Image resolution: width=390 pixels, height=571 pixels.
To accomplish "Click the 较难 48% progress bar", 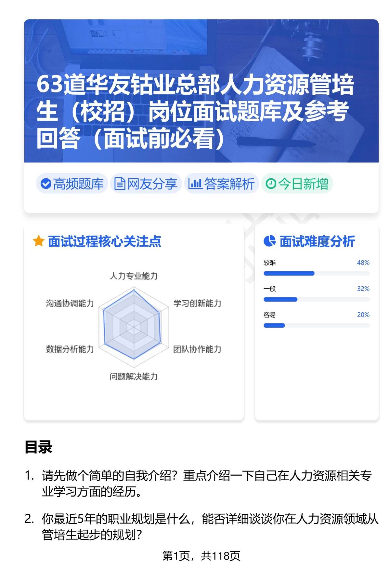I will [x=316, y=273].
